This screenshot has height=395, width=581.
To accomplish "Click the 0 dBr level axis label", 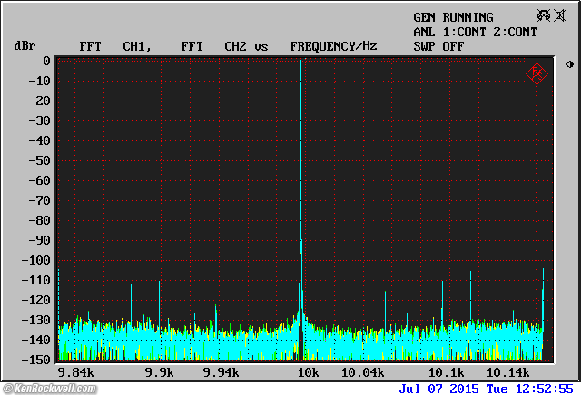I will point(45,61).
